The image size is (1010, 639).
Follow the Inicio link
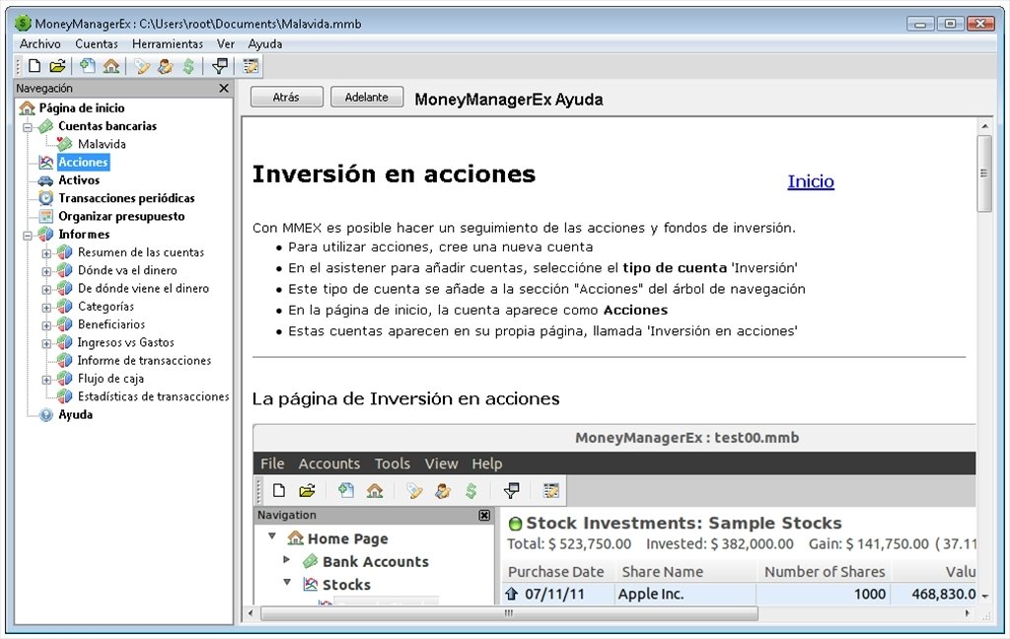pos(811,181)
